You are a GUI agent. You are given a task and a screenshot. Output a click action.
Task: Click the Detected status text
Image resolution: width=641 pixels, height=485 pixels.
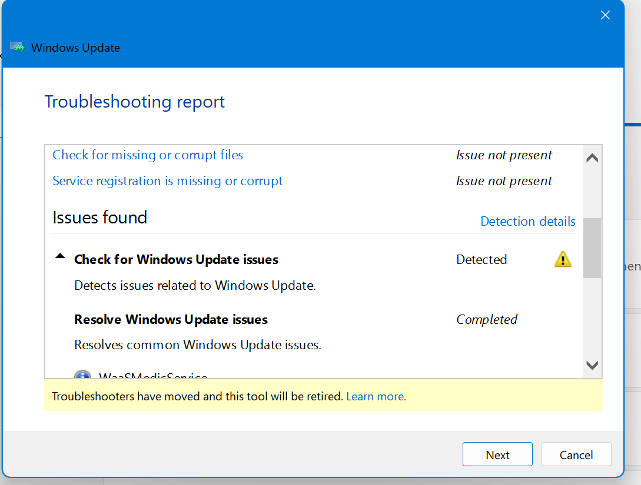[481, 260]
